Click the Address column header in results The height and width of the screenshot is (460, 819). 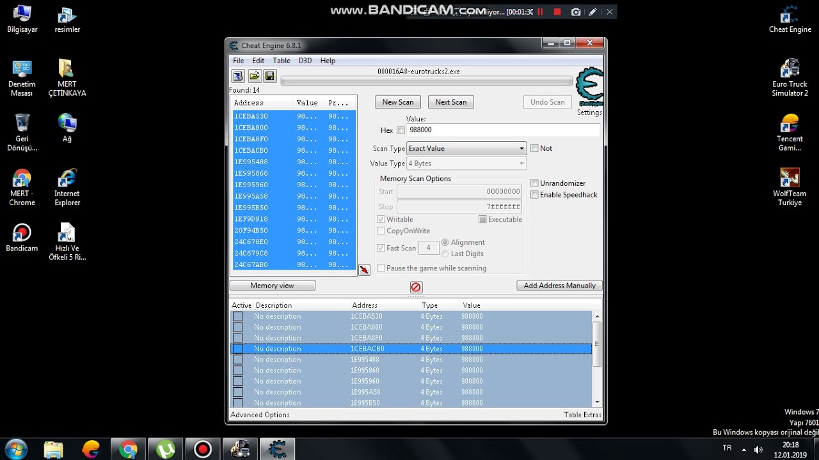tap(262, 103)
